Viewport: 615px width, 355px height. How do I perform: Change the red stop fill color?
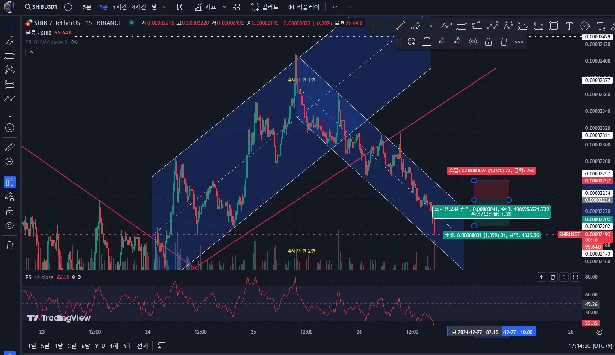[x=458, y=42]
